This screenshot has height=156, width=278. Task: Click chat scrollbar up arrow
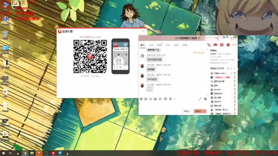tap(207, 49)
